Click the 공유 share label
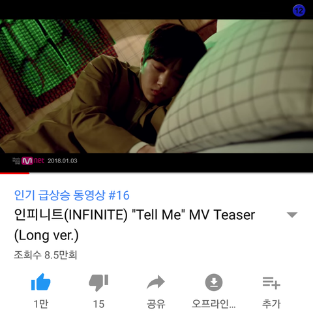Image resolution: width=313 pixels, height=321 pixels. (x=156, y=304)
